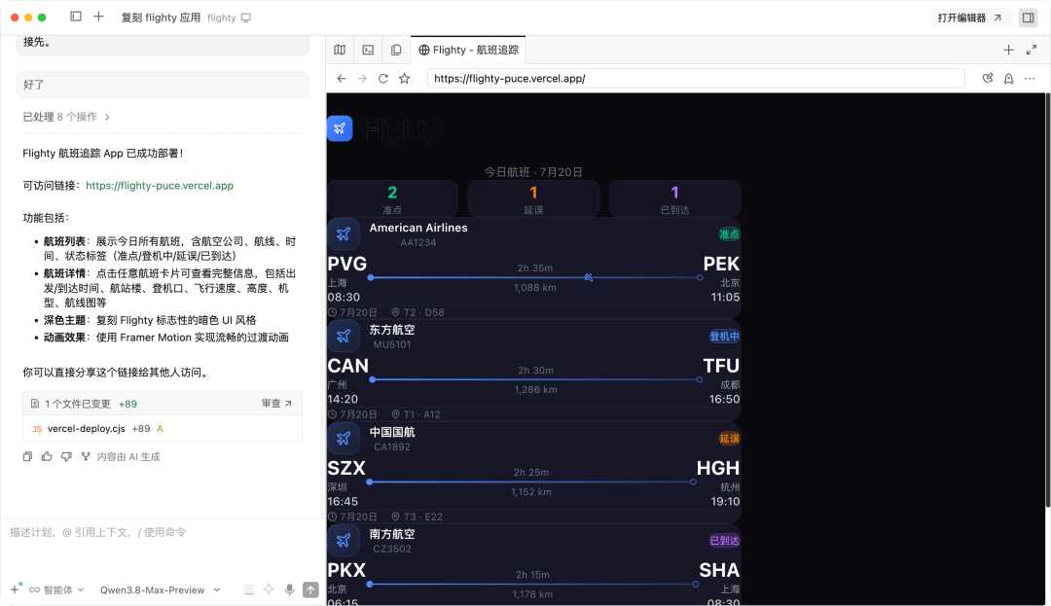1051x606 pixels.
Task: Open the editor via 打开编辑器 button
Action: [968, 18]
